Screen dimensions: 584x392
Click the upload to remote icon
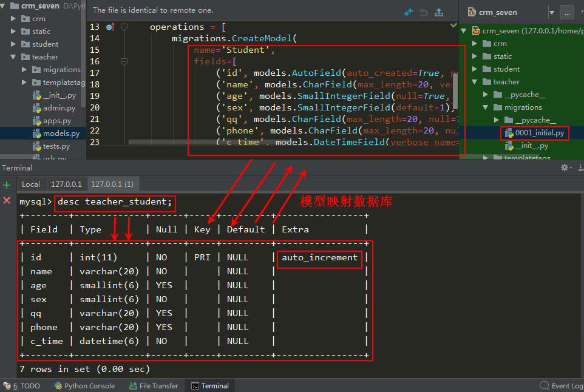439,12
